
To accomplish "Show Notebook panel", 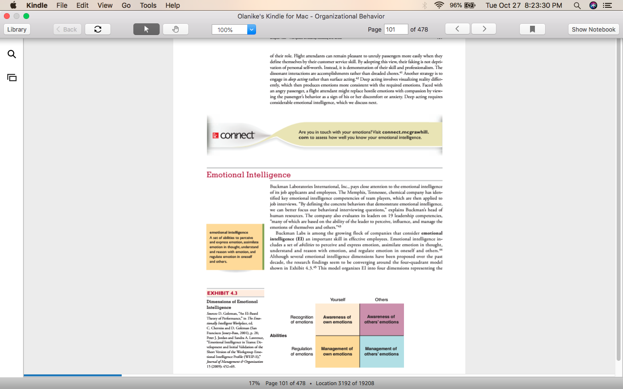I will click(593, 29).
